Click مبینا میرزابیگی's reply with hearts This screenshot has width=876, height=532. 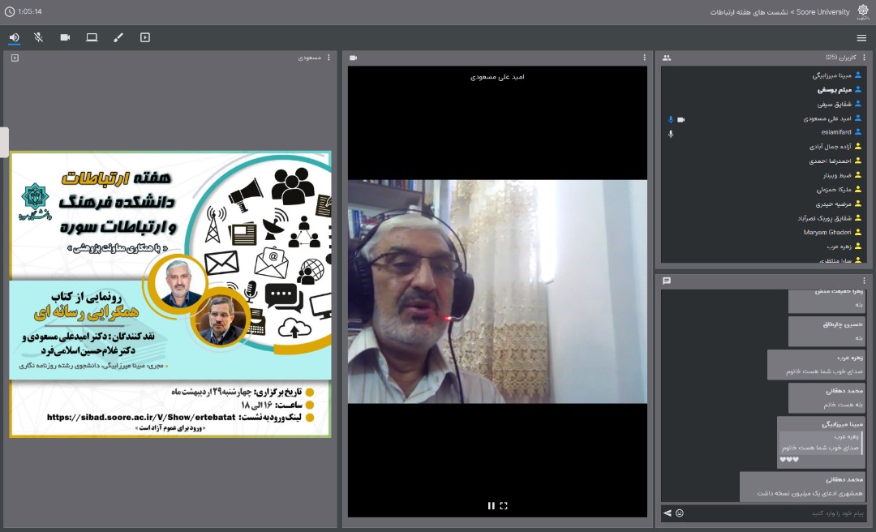821,442
